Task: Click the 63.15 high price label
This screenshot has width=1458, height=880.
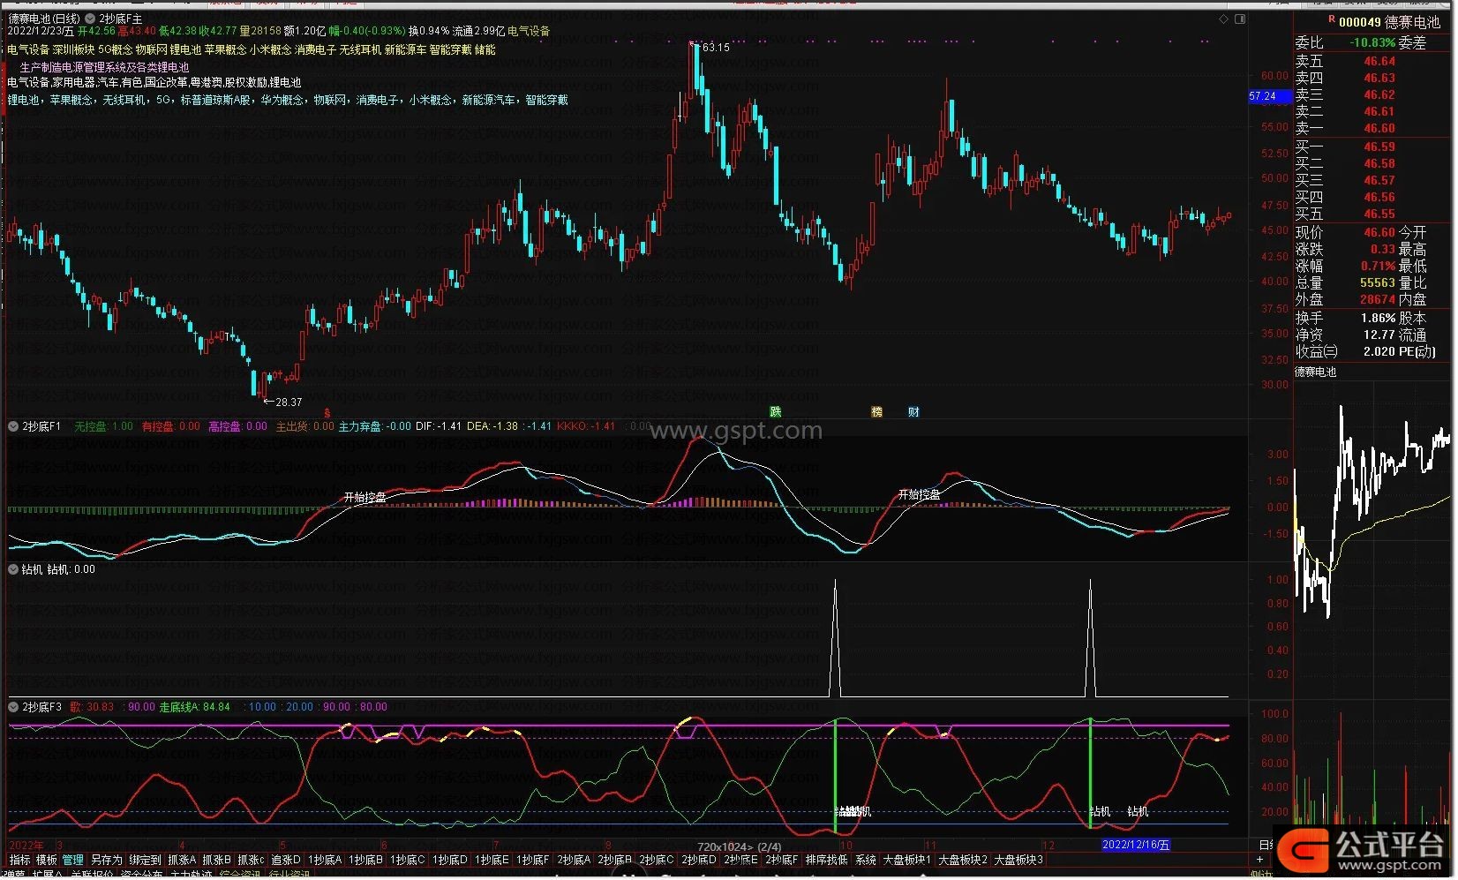Action: pos(716,48)
